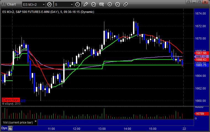Viewport: 210px width, 132px height.
Task: Click the 13:00 marker on time axis
Action: coord(102,128)
